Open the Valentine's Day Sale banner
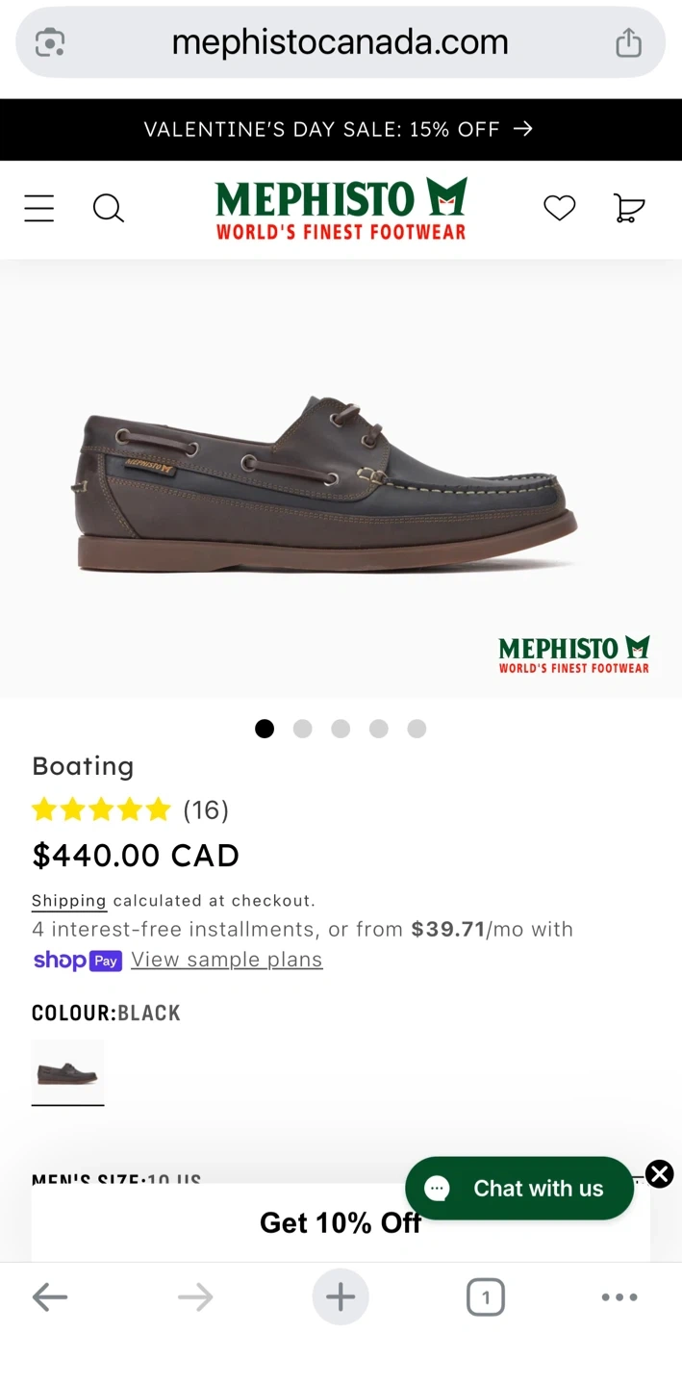682x1386 pixels. tap(341, 129)
